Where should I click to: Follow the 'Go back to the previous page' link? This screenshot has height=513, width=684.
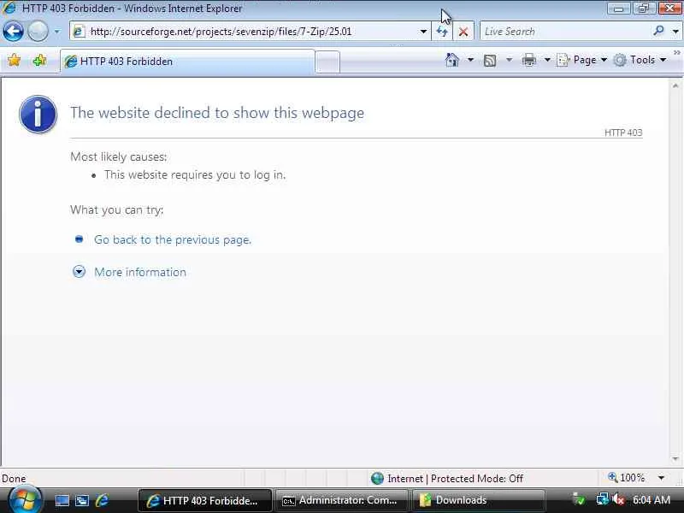(173, 239)
